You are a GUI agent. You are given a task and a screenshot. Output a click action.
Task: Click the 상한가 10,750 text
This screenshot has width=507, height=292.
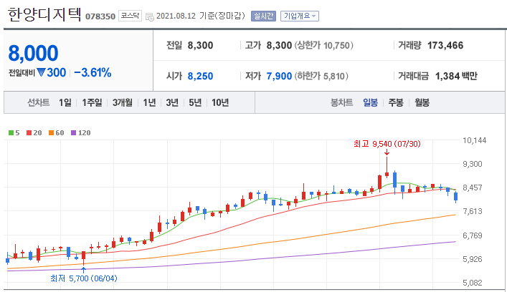(x=323, y=46)
